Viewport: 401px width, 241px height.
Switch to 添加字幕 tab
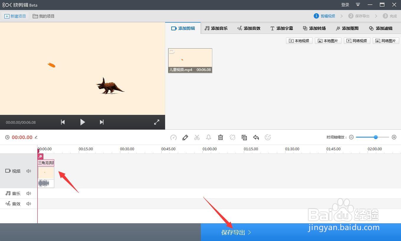tap(282, 28)
